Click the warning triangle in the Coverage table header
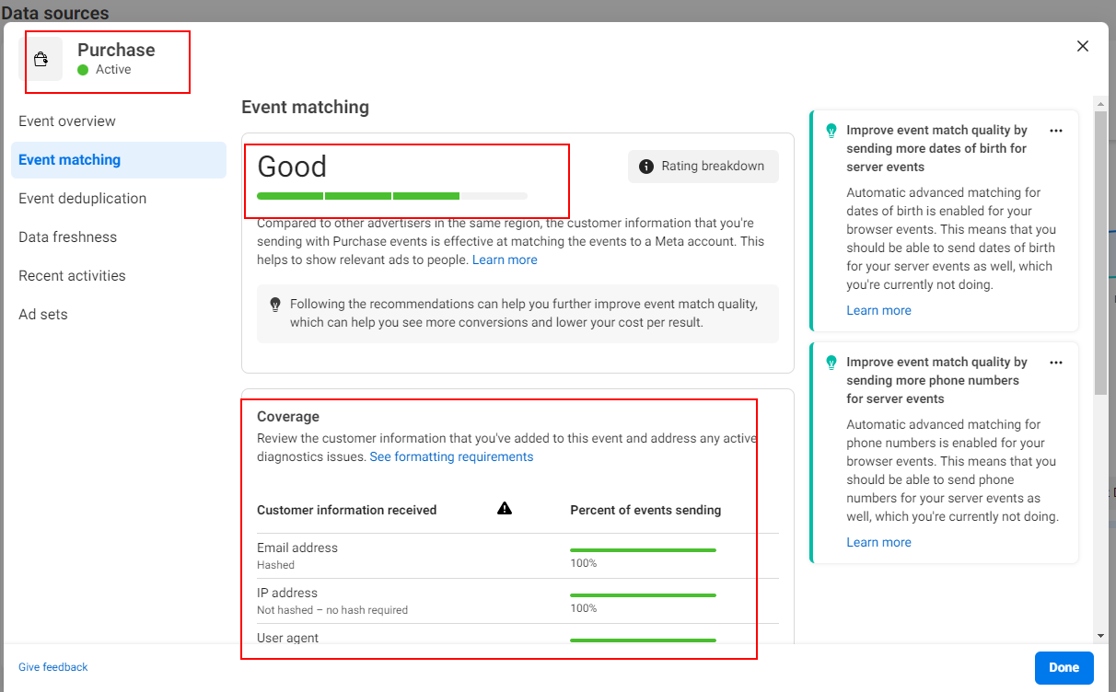Image resolution: width=1116 pixels, height=692 pixels. tap(505, 509)
